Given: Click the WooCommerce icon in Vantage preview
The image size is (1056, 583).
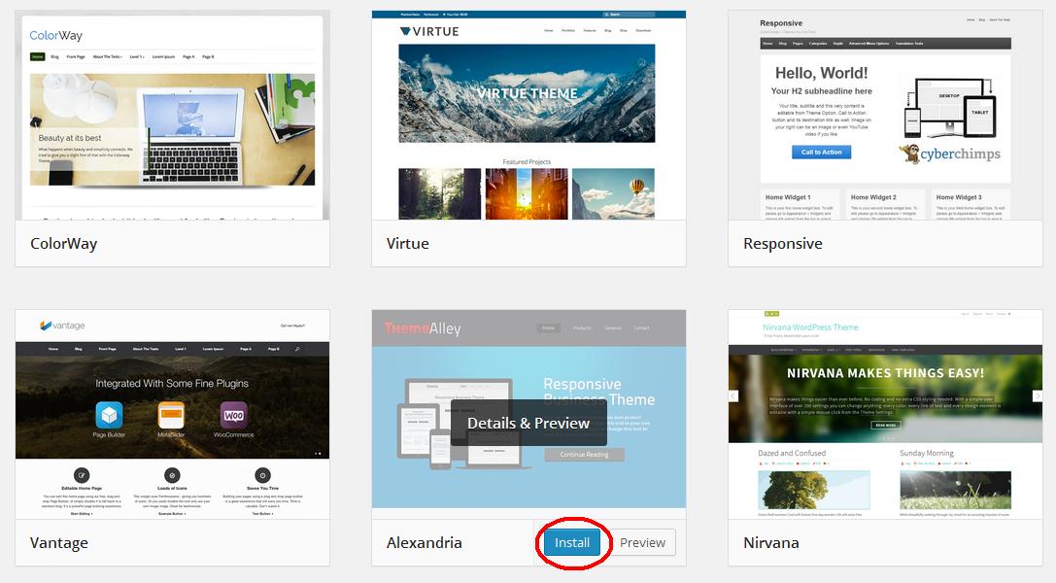Looking at the screenshot, I should point(233,415).
